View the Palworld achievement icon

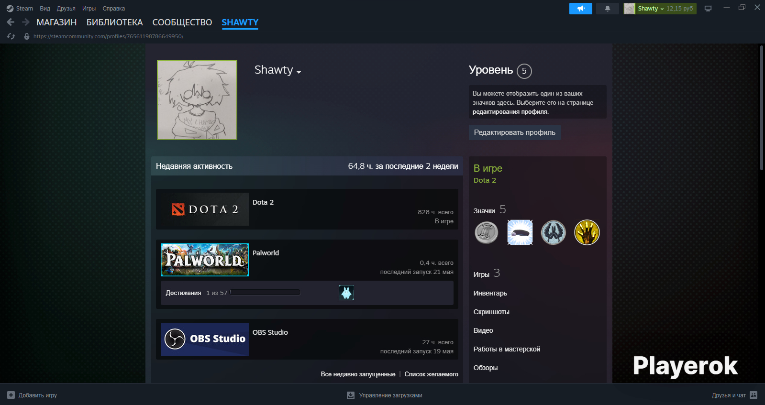pyautogui.click(x=346, y=293)
